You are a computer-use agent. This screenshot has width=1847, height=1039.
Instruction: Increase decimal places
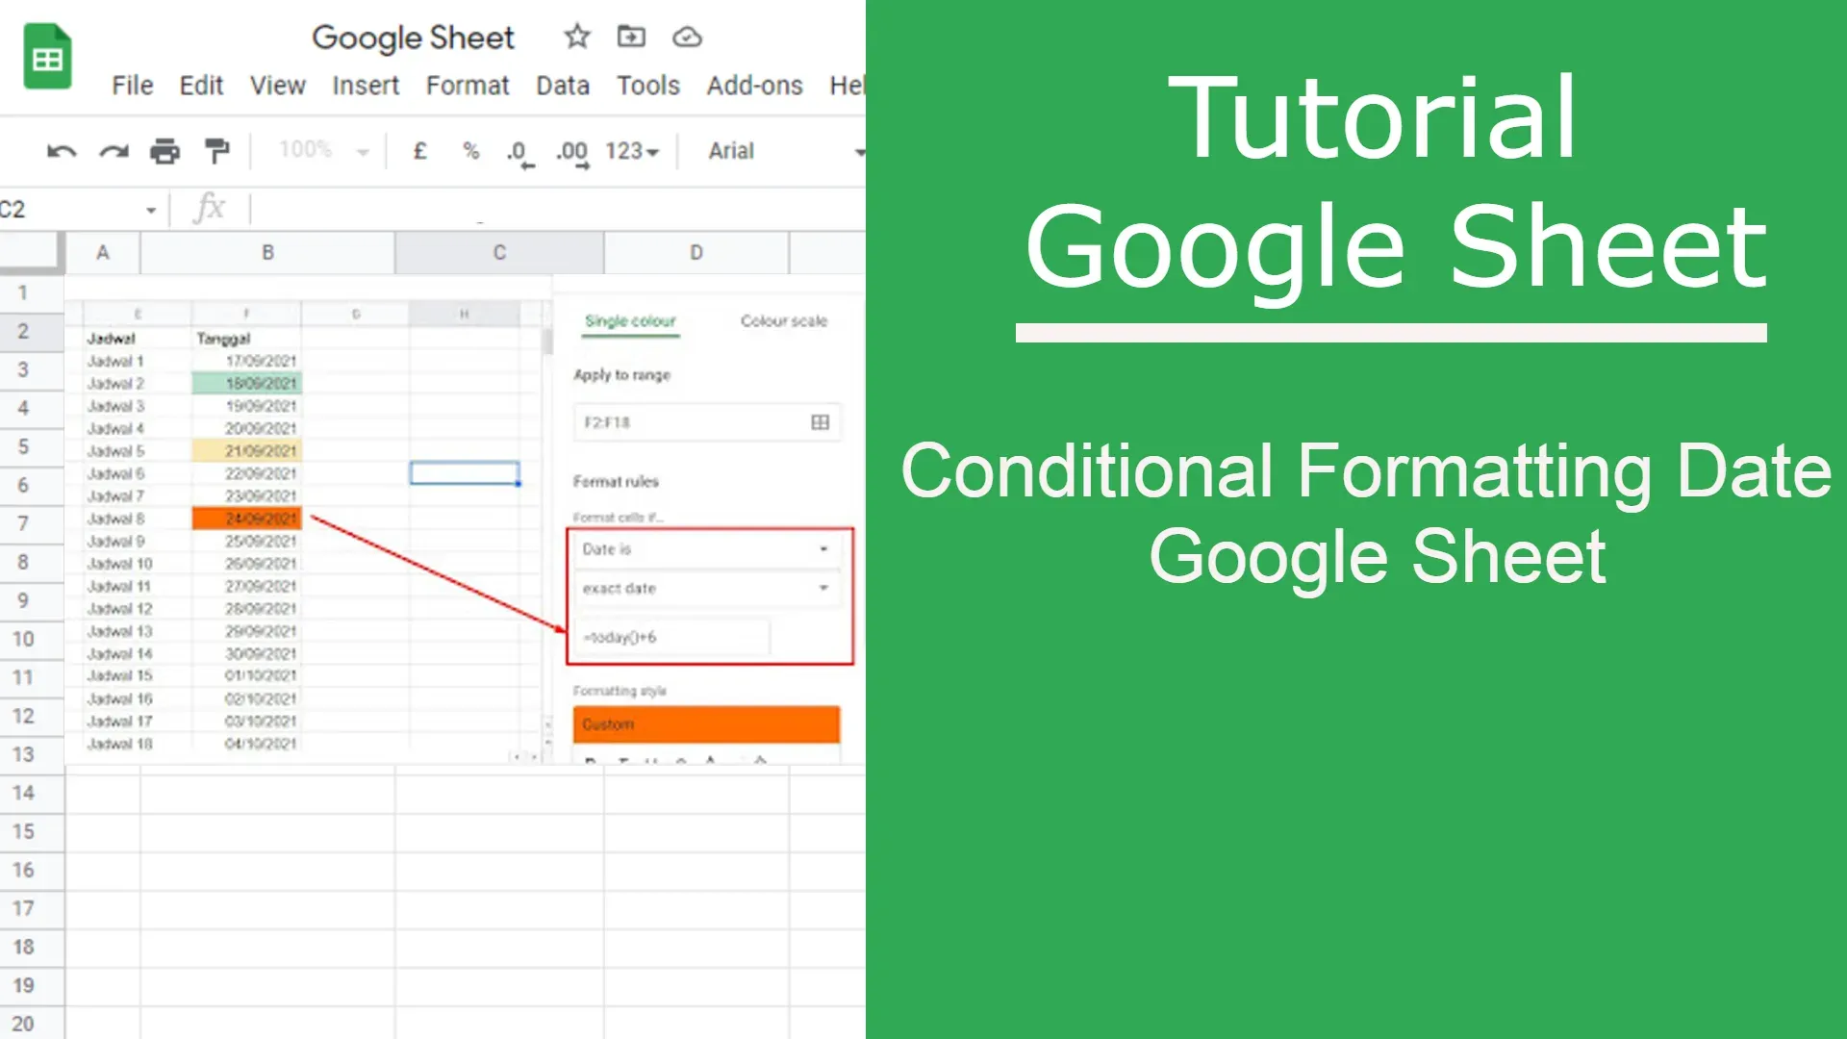573,153
